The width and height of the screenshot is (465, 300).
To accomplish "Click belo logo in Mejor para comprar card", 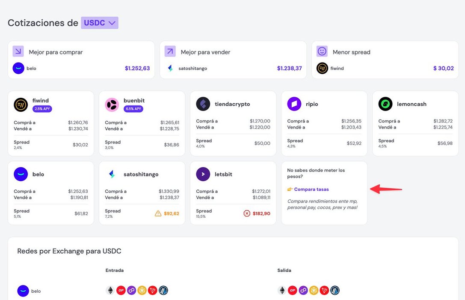I will [x=18, y=68].
